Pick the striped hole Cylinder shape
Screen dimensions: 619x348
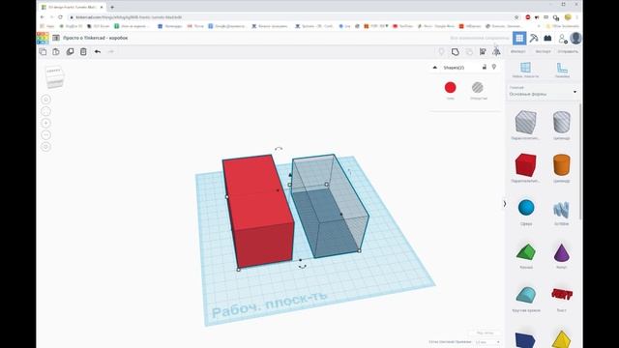[x=561, y=123]
